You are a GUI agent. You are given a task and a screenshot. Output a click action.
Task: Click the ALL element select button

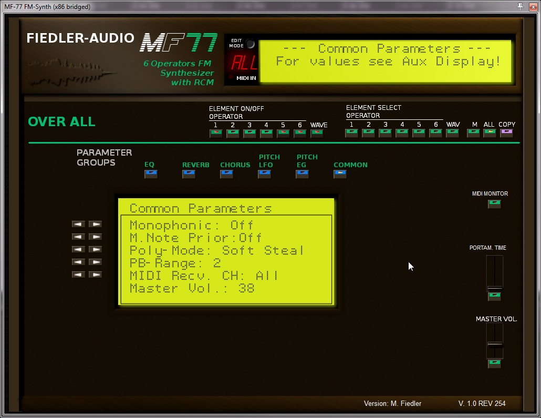pyautogui.click(x=490, y=133)
